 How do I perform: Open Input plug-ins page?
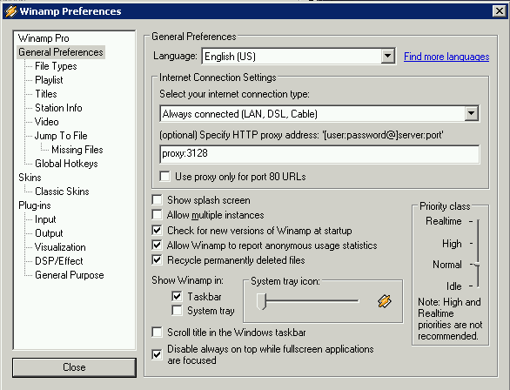(45, 219)
